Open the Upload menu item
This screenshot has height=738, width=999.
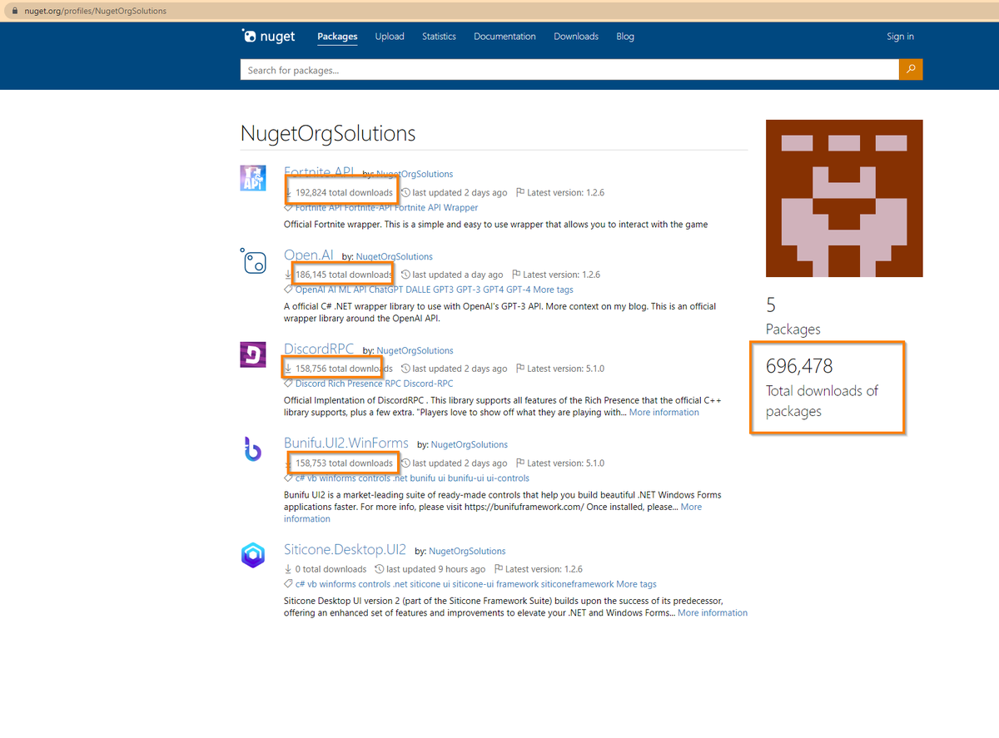(x=390, y=37)
